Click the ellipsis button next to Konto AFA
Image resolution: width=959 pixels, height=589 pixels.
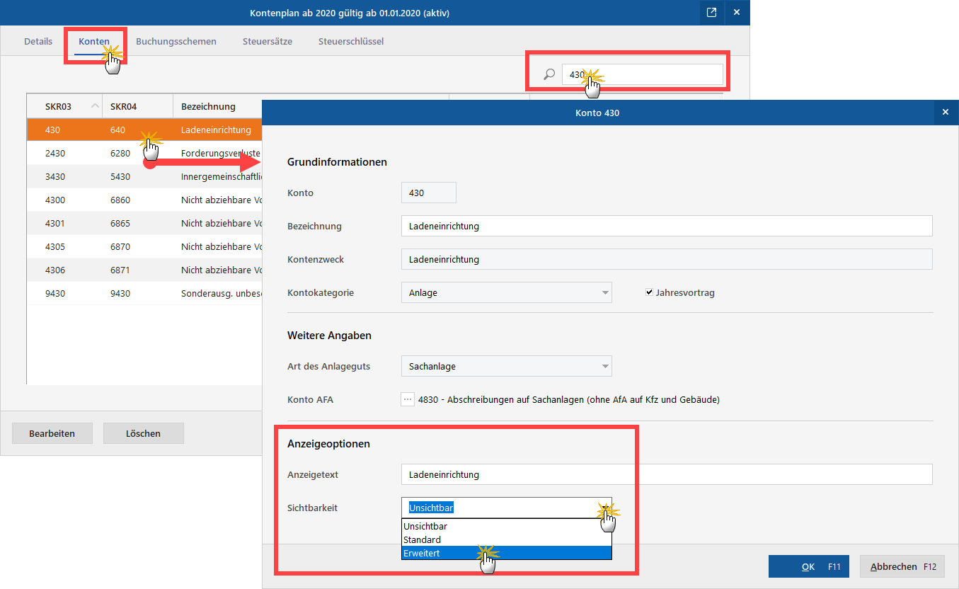(407, 399)
